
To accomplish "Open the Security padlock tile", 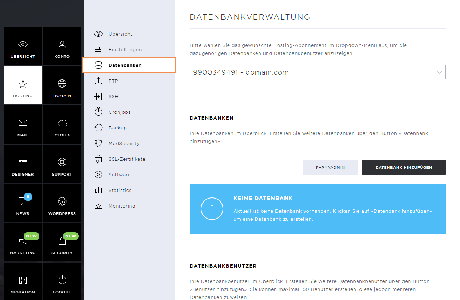I will (62, 243).
